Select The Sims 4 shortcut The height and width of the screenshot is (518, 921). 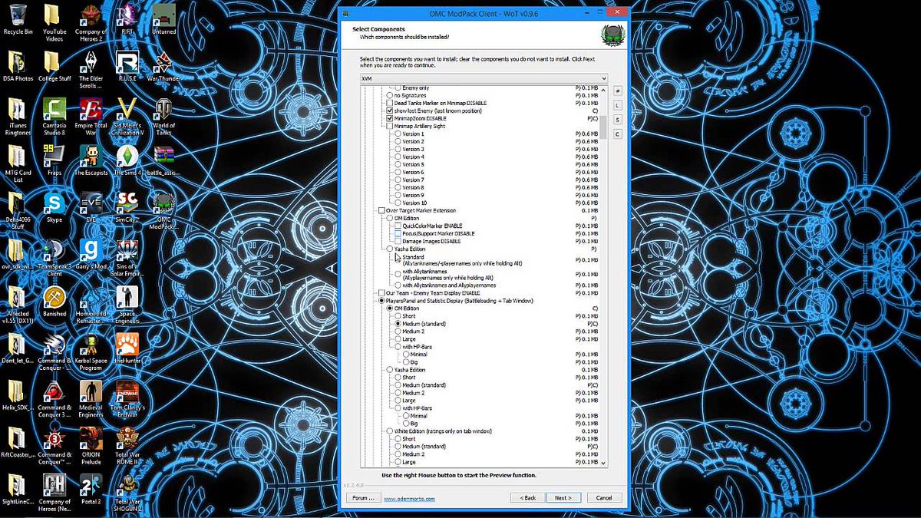point(127,160)
